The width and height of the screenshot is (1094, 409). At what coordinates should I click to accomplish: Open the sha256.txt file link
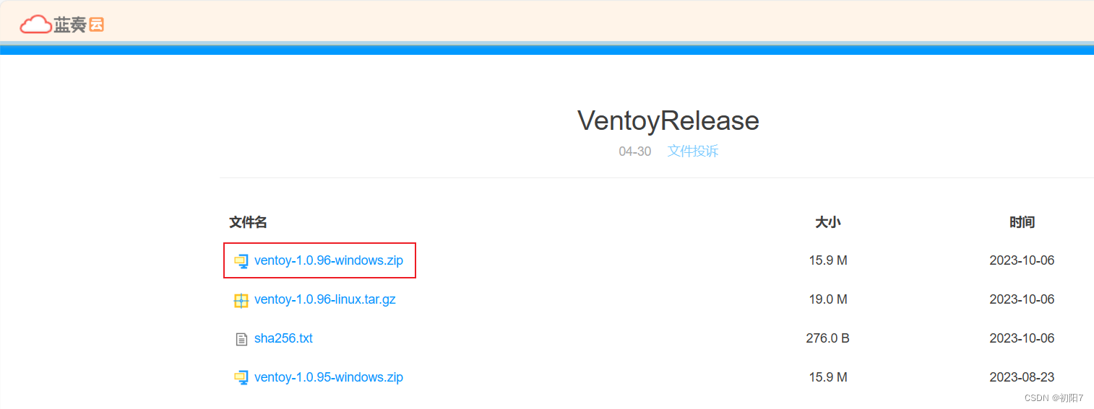pyautogui.click(x=283, y=338)
